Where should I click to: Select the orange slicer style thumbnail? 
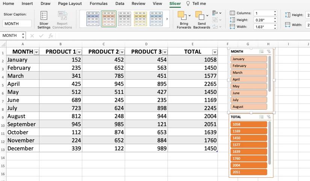point(109,19)
